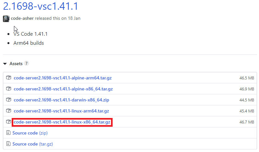
Task: Select the 46.5 MB size text
Action: click(247, 78)
